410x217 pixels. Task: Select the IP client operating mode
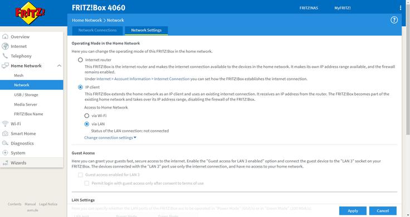pos(80,87)
